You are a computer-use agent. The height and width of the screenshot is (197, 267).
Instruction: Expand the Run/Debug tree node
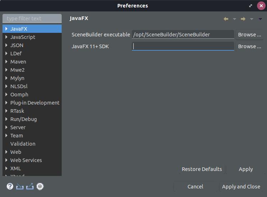6,119
